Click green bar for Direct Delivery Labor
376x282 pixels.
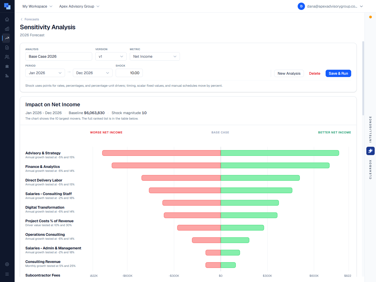pos(260,178)
